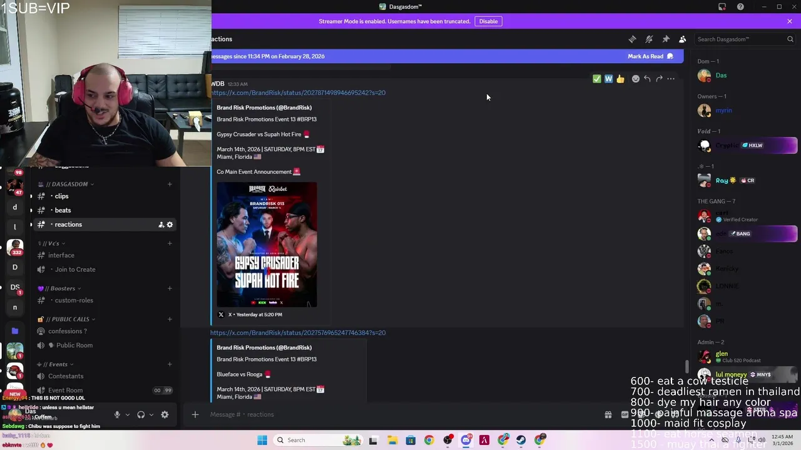Click the message attachment plus button

pyautogui.click(x=195, y=414)
